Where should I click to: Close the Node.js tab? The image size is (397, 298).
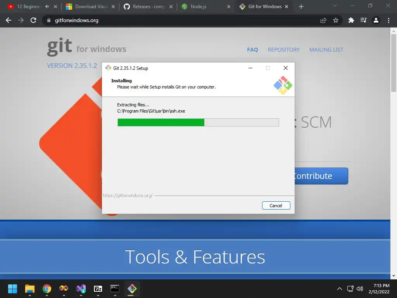click(x=229, y=7)
